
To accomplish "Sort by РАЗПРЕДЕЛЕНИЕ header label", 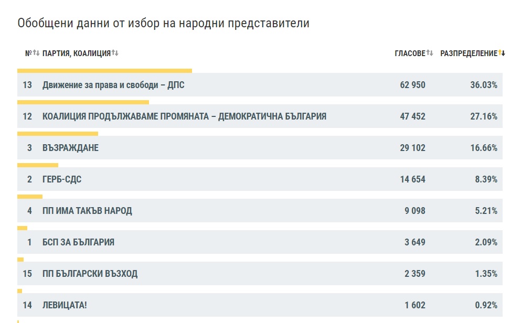I will pos(468,53).
